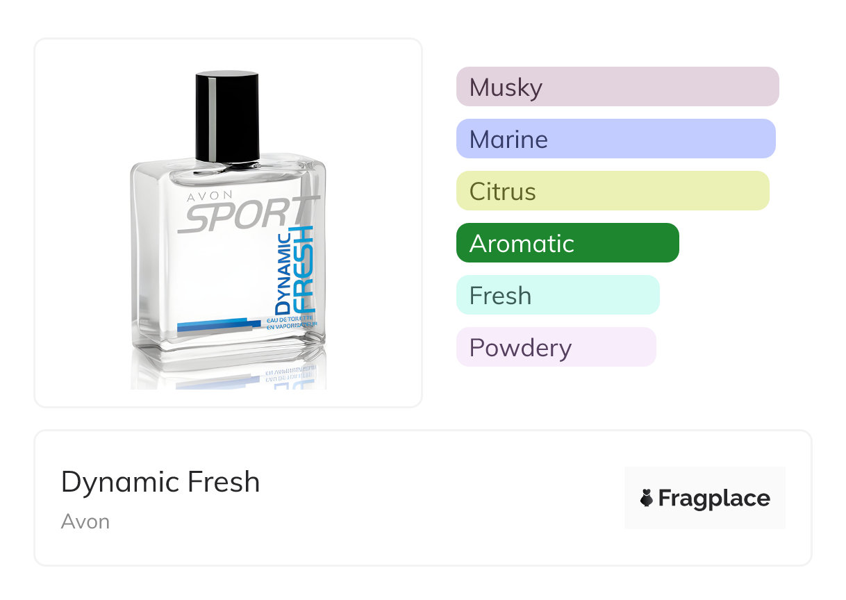Viewport: 846px width, 600px height.
Task: Click the empty area of the product info card
Action: tap(417, 500)
